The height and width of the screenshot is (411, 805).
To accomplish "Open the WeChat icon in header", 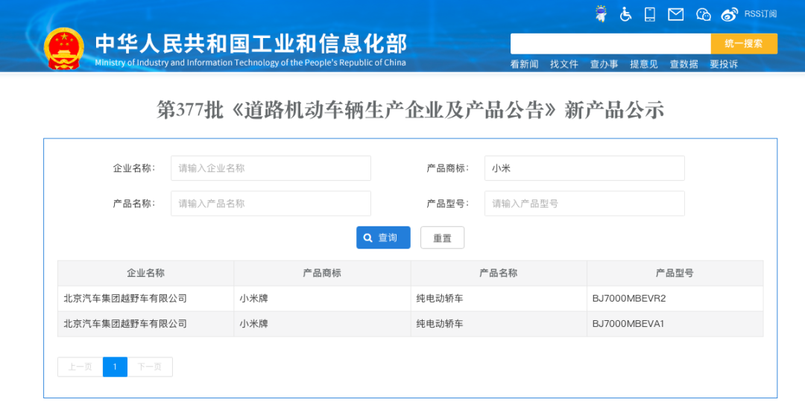I will pos(703,14).
